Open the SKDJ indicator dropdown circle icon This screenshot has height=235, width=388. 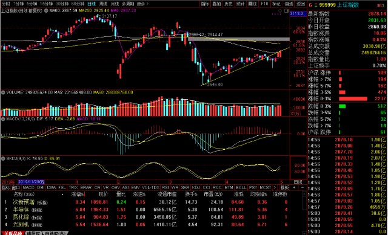pos(3,158)
